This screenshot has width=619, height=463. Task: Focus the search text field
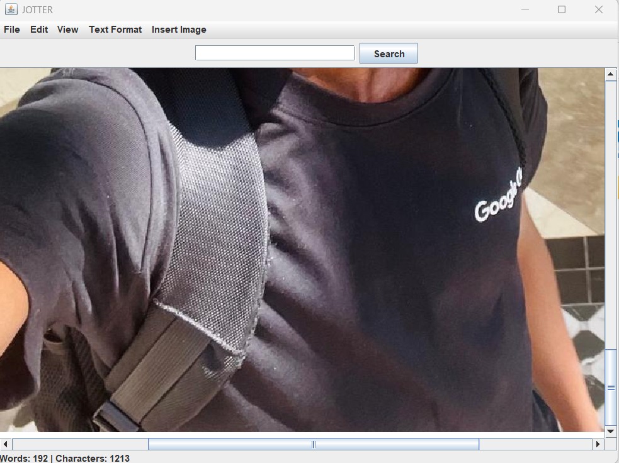[x=275, y=53]
